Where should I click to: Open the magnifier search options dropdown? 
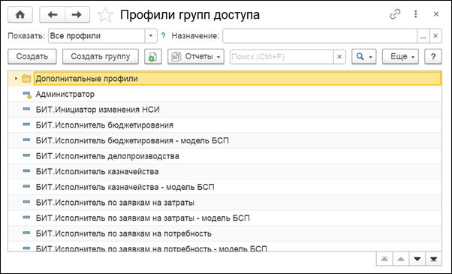click(x=364, y=56)
